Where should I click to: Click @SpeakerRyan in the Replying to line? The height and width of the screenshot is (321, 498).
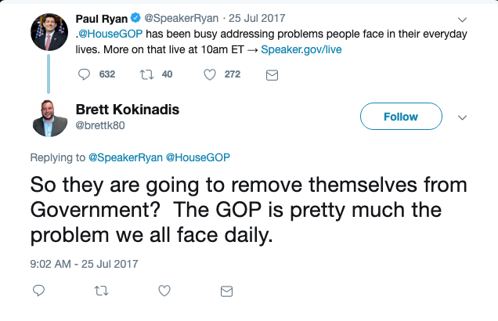(x=125, y=157)
